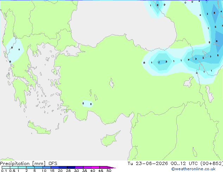The width and height of the screenshot is (223, 172).
Task: Pick the violet legend swatch for 30–35 mm
Action: pos(79,167)
